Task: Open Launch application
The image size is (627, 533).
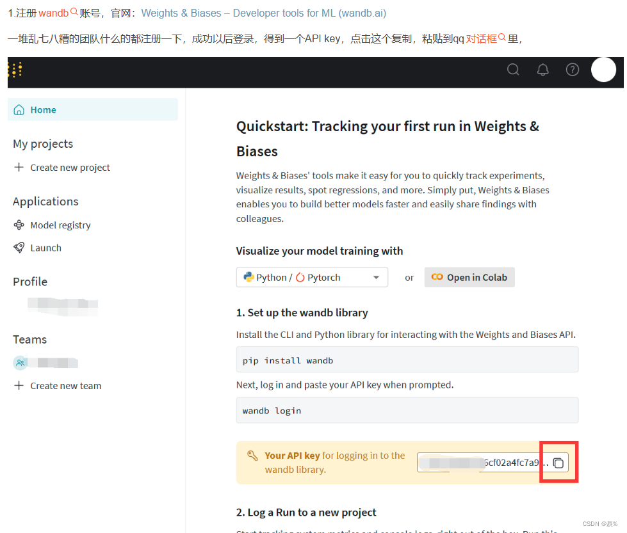Action: coord(45,248)
